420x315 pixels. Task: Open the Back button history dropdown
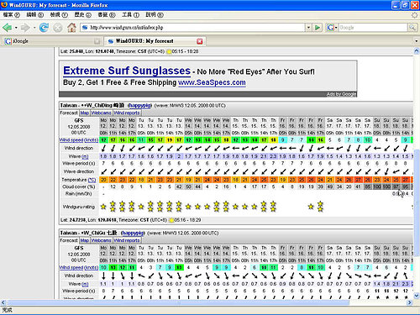pos(16,28)
